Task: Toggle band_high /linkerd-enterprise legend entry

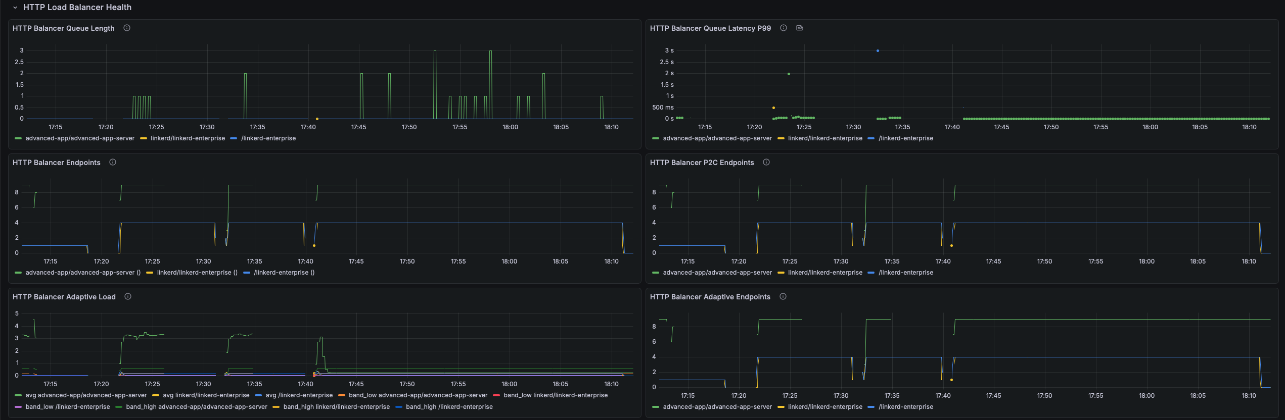Action: coord(449,407)
